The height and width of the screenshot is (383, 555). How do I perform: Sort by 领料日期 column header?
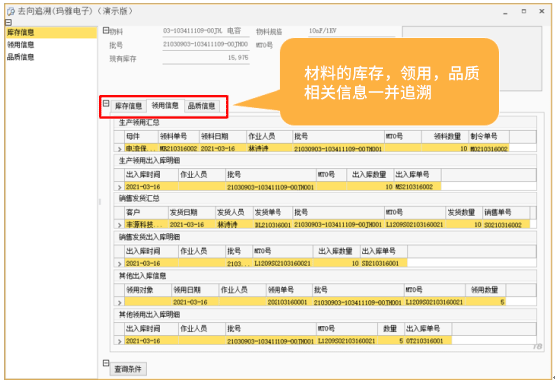click(223, 137)
